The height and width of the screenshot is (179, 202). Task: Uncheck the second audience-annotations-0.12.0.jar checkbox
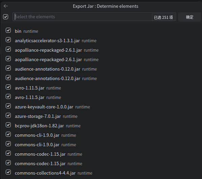coord(8,78)
